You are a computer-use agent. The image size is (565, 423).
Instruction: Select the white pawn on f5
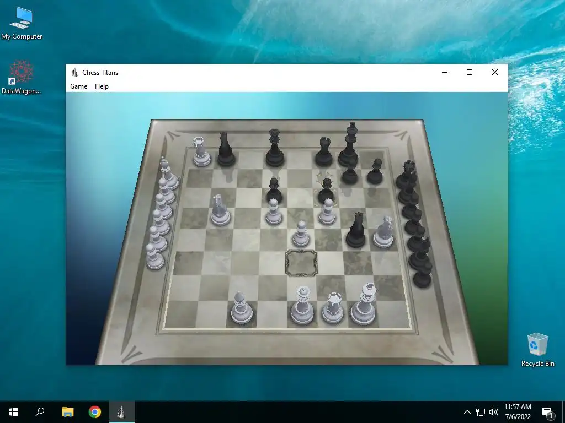(x=327, y=211)
